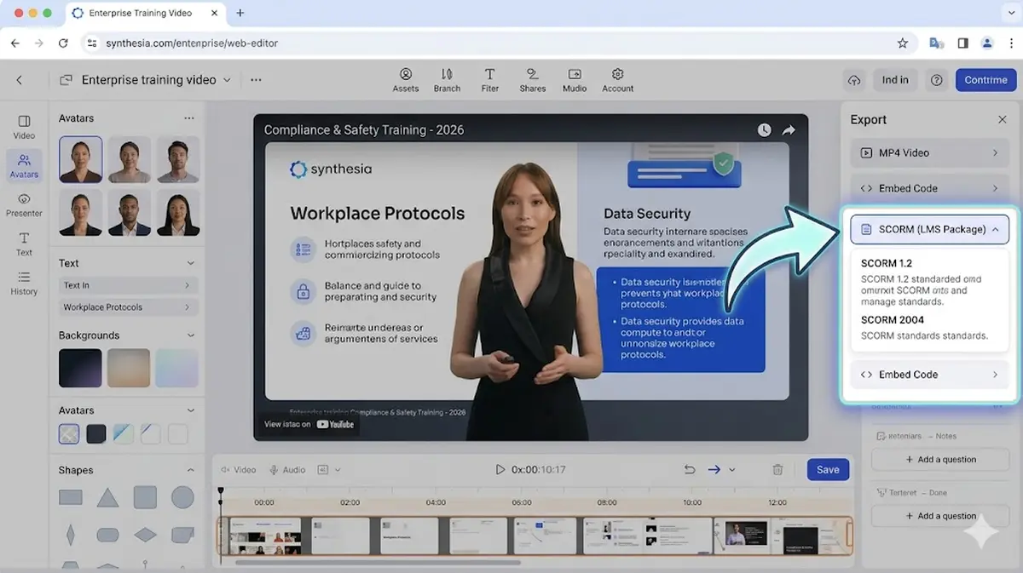
Task: Select the Enterprise Training Video browser tab
Action: tap(142, 13)
